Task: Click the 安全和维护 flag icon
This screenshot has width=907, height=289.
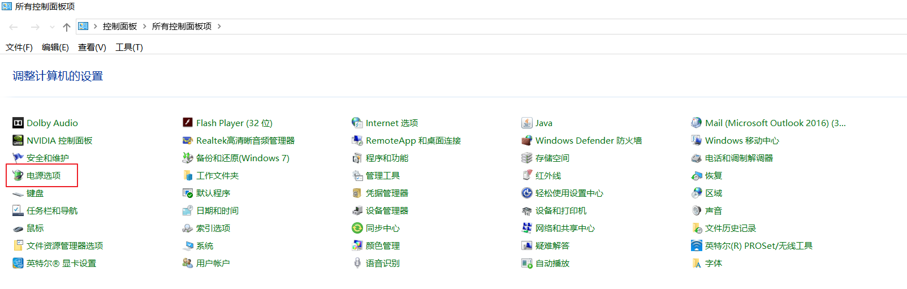Action: (18, 158)
